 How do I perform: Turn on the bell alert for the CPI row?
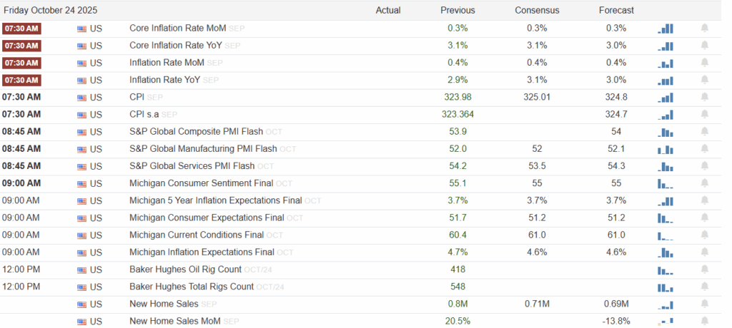tap(705, 97)
